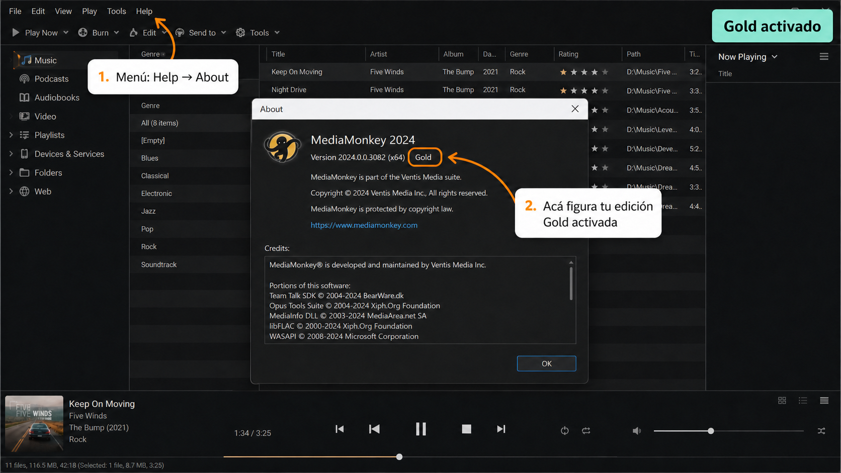Select the Night Drive track row

[482, 90]
